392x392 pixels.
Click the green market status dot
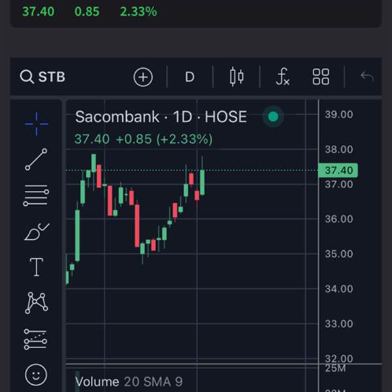click(x=273, y=116)
